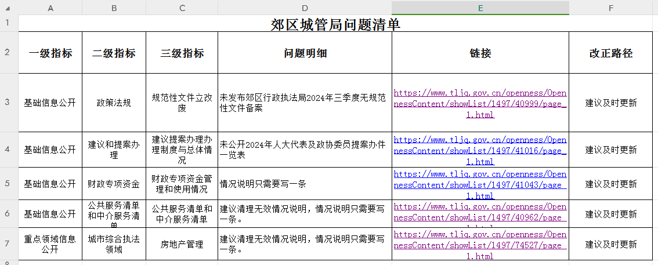Click the row 7 header number
This screenshot has width=658, height=265.
[8, 244]
